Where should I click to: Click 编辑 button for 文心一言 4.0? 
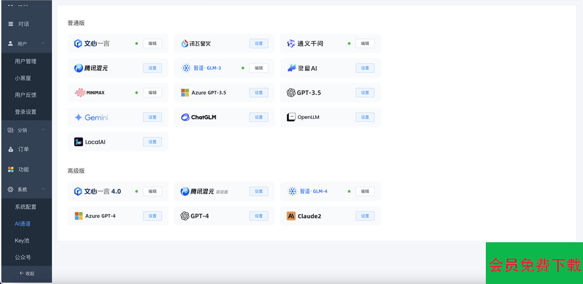click(x=152, y=191)
